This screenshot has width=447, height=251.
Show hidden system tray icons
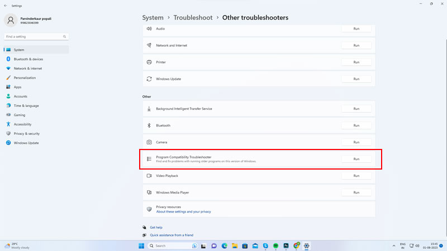(x=394, y=246)
